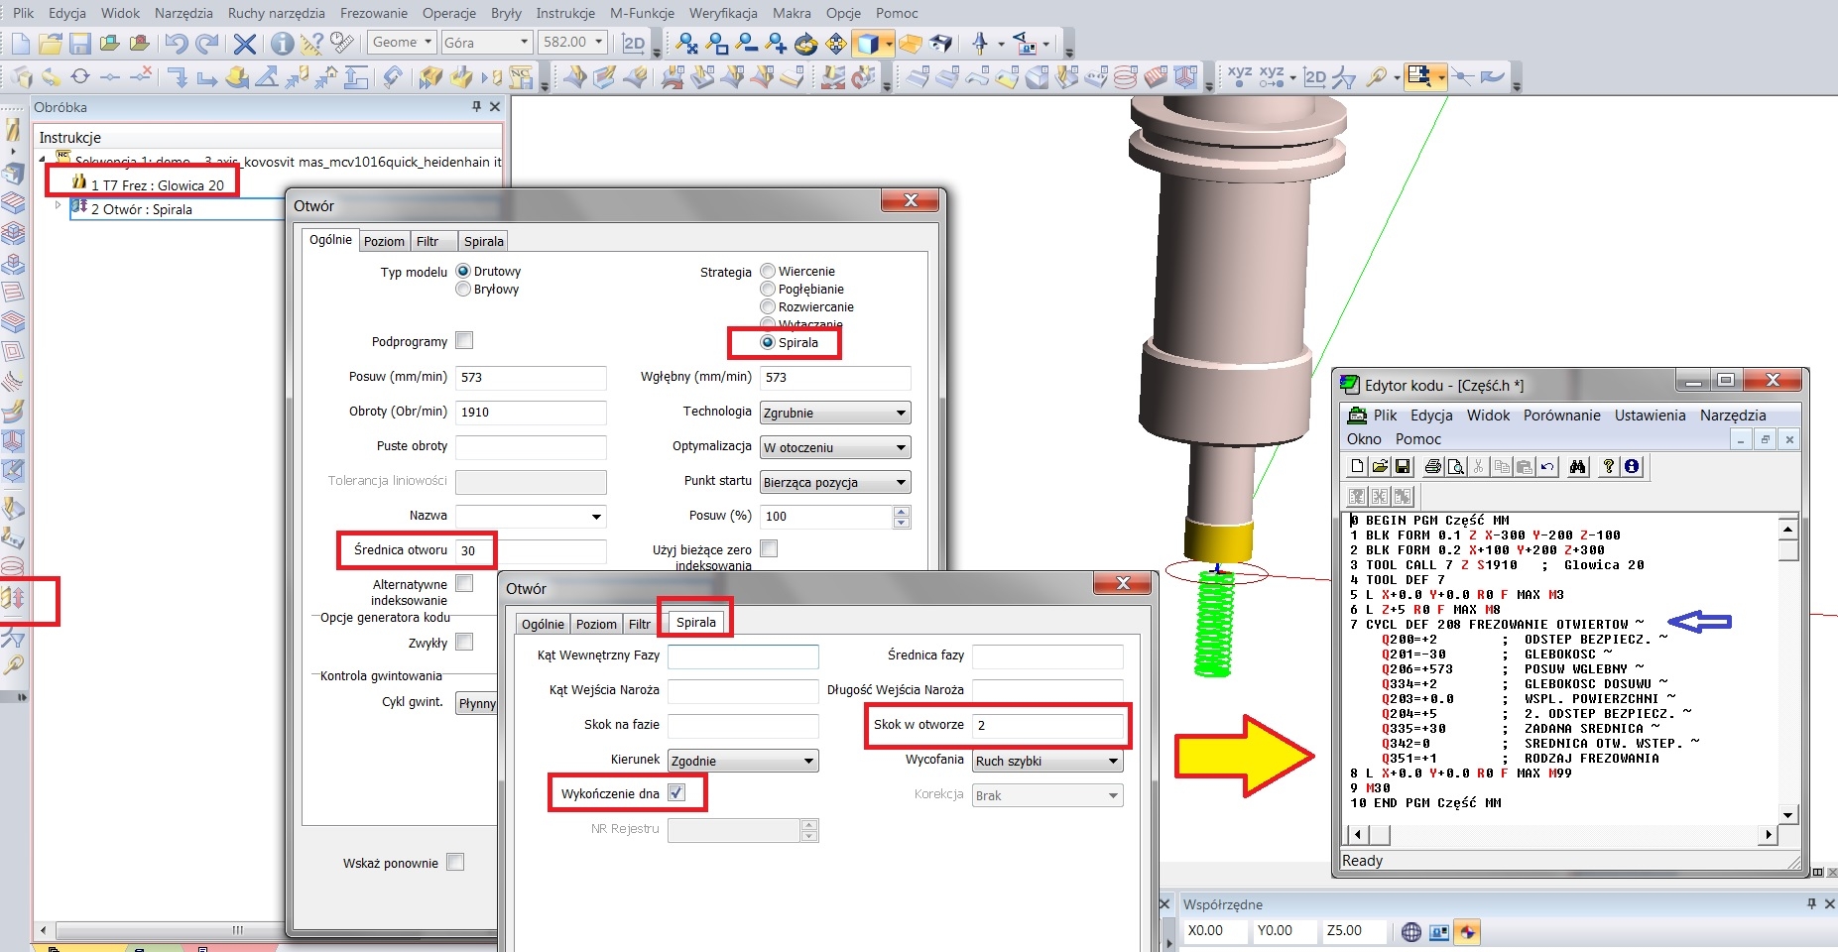Screen dimensions: 1838x952
Task: Click the hole operation icon in left sidebar
Action: coord(13,597)
